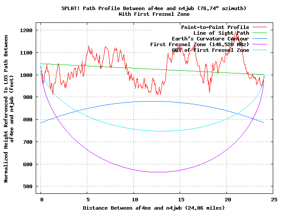
Task: Click the x-axis tick label 5
Action: pyautogui.click(x=88, y=200)
